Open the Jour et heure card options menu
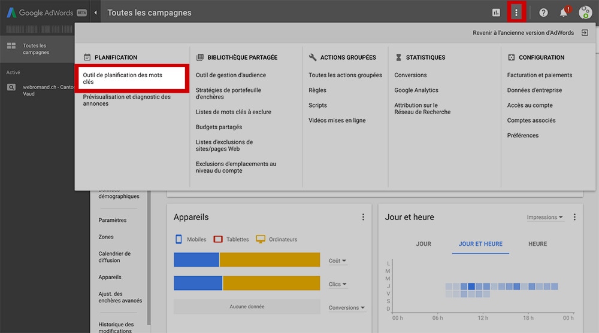Viewport: 599px width, 333px height. (x=574, y=217)
